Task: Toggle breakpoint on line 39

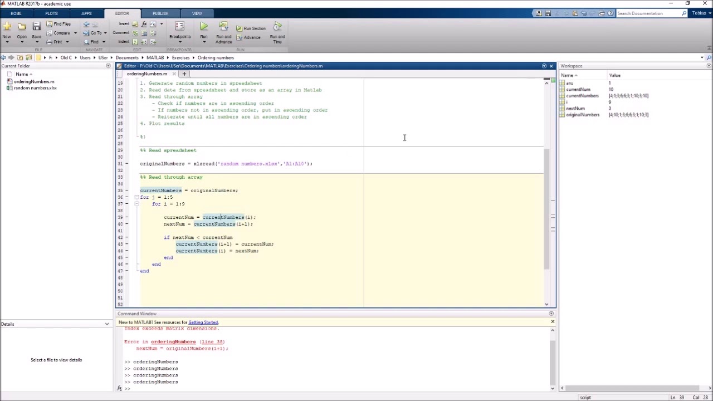Action: pyautogui.click(x=126, y=217)
